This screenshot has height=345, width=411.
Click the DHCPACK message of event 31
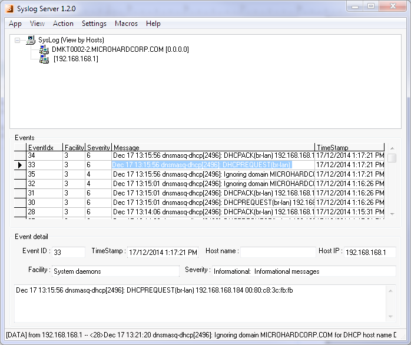pos(213,193)
